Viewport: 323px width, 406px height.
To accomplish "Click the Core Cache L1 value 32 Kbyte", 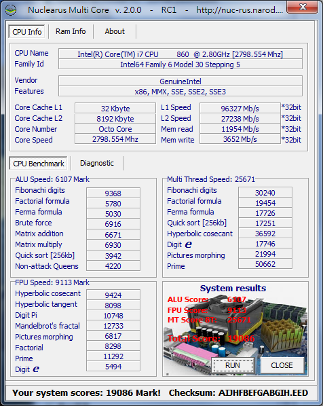I will 115,108.
